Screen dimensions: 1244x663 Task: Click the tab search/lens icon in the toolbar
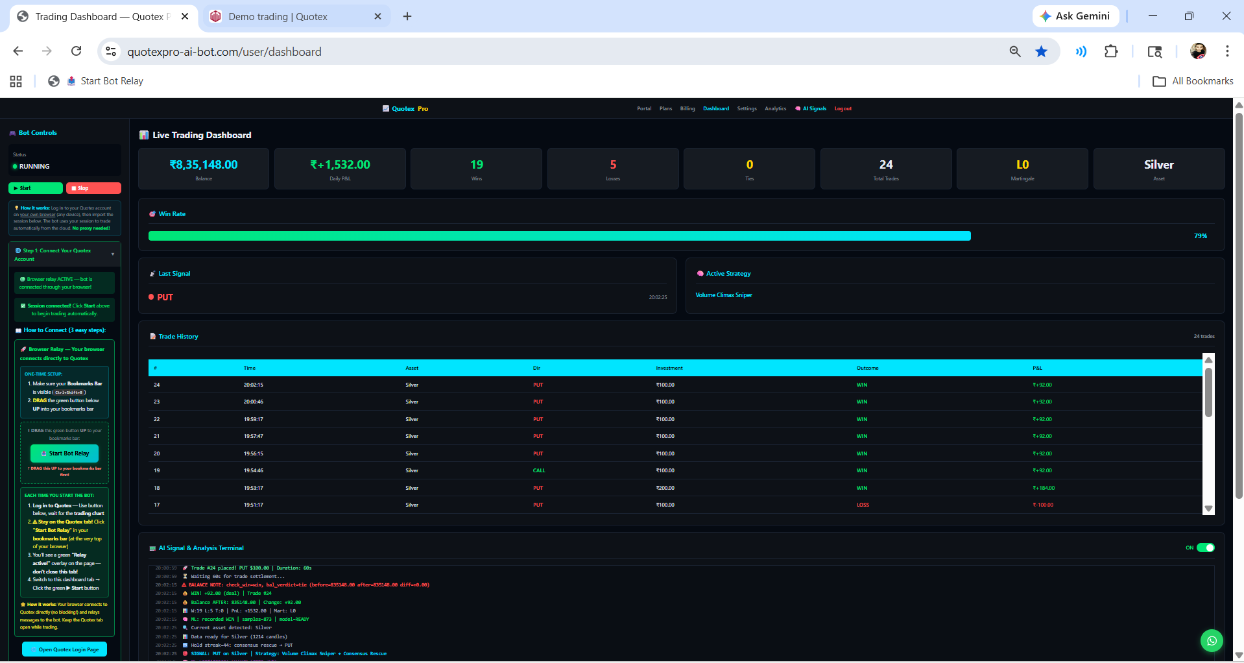coord(1154,51)
